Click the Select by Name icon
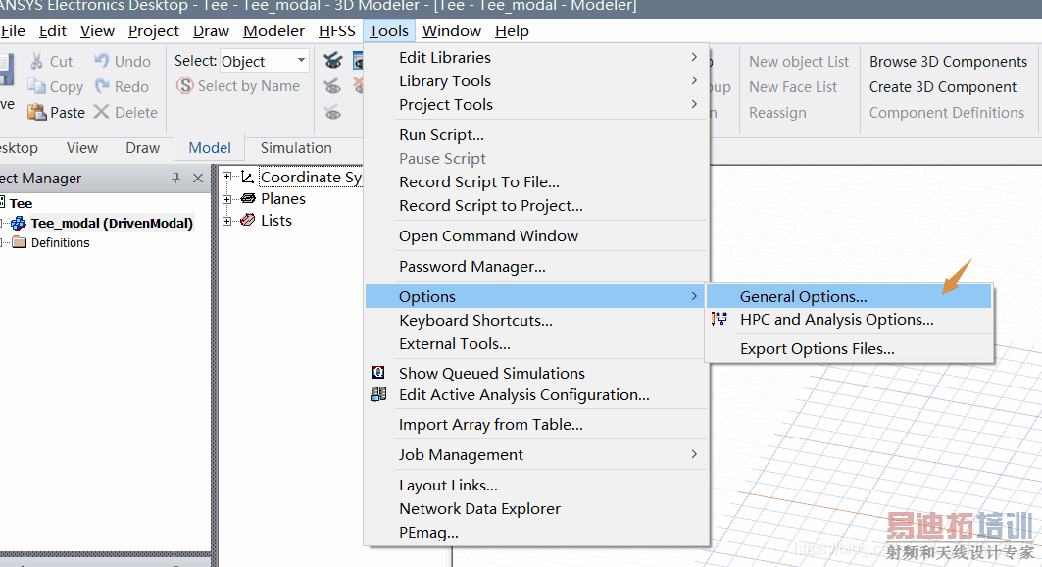The width and height of the screenshot is (1042, 567). point(185,86)
